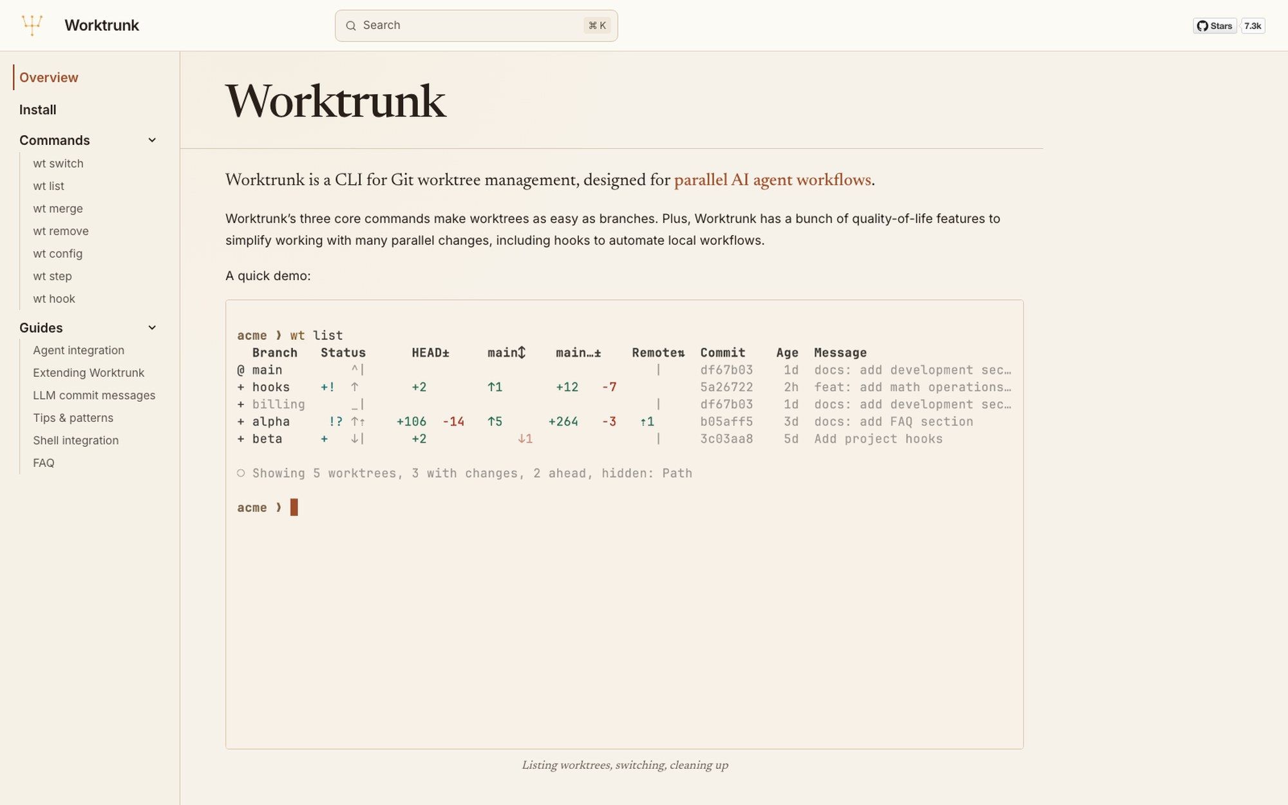The height and width of the screenshot is (805, 1288).
Task: Click the Message column header
Action: [x=840, y=353]
